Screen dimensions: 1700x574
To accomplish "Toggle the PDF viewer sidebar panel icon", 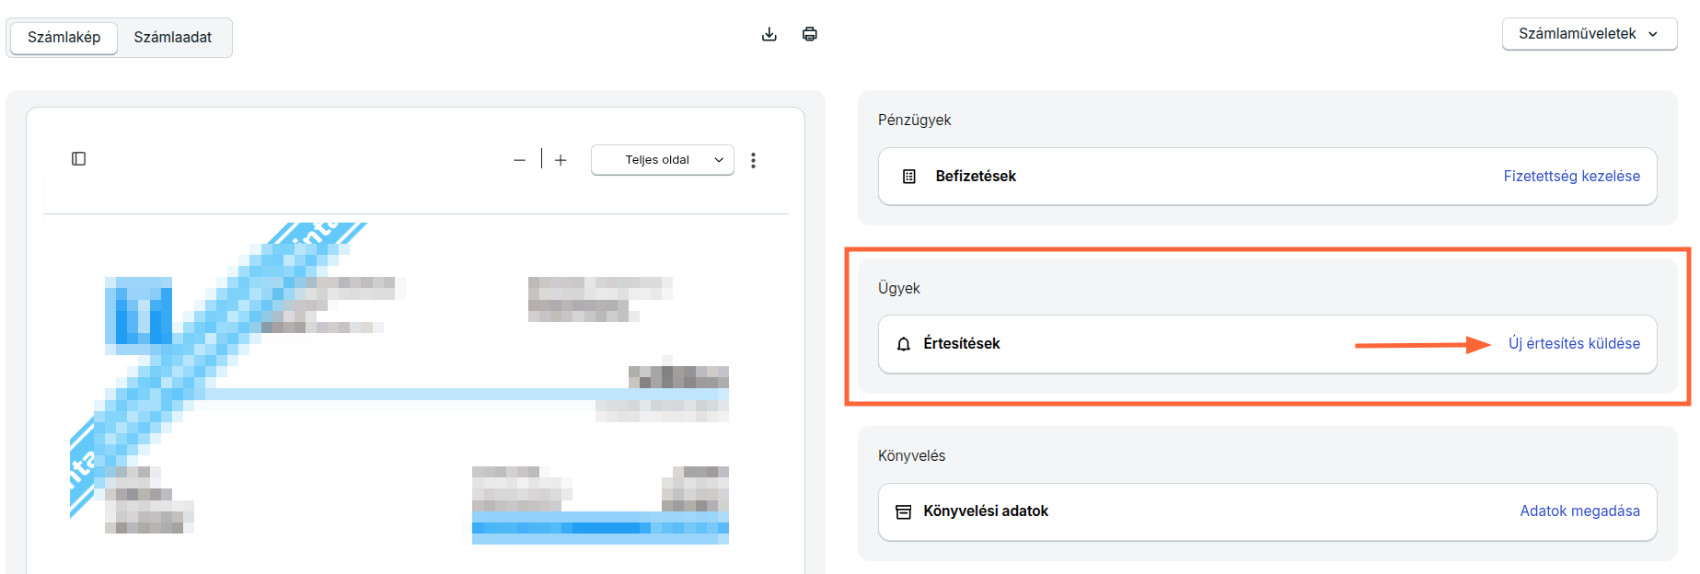I will tap(79, 159).
